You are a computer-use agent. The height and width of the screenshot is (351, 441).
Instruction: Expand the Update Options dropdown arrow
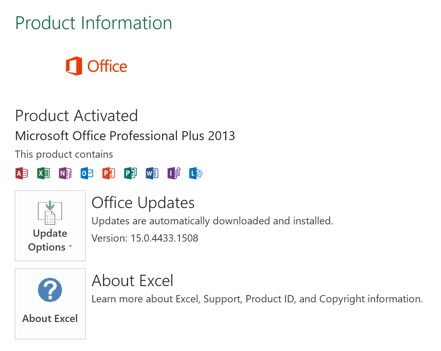click(x=71, y=246)
